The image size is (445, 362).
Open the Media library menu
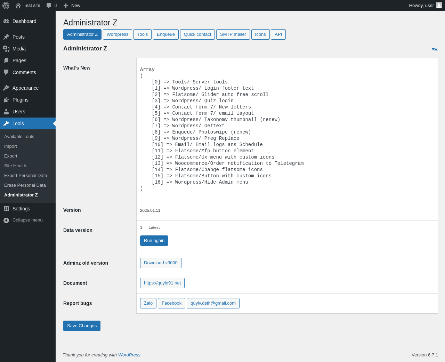(x=19, y=49)
